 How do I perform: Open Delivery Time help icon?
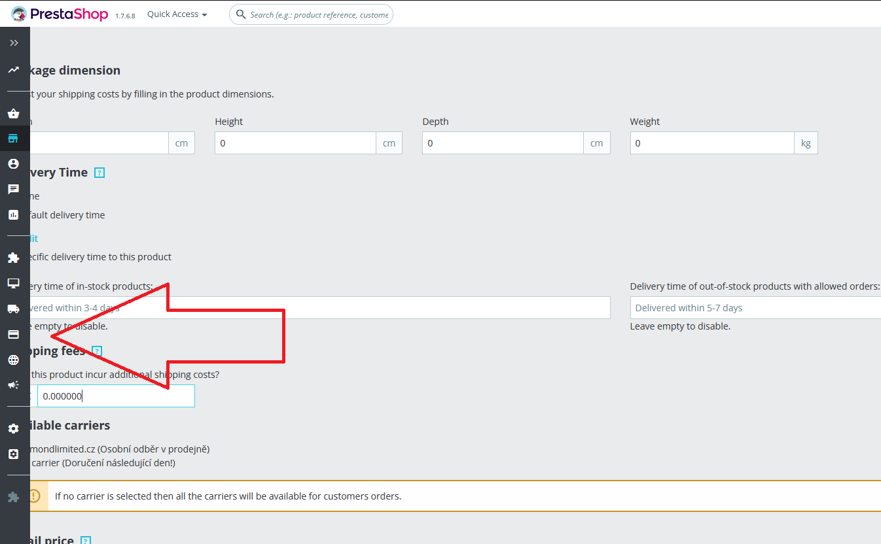[99, 173]
